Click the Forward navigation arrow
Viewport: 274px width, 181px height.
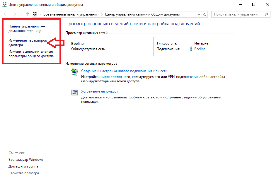(14, 14)
